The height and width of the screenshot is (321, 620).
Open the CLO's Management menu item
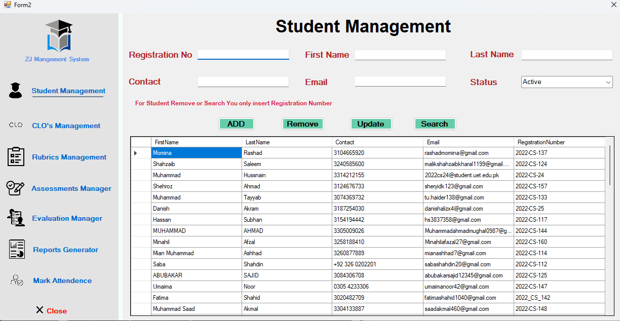click(x=66, y=126)
